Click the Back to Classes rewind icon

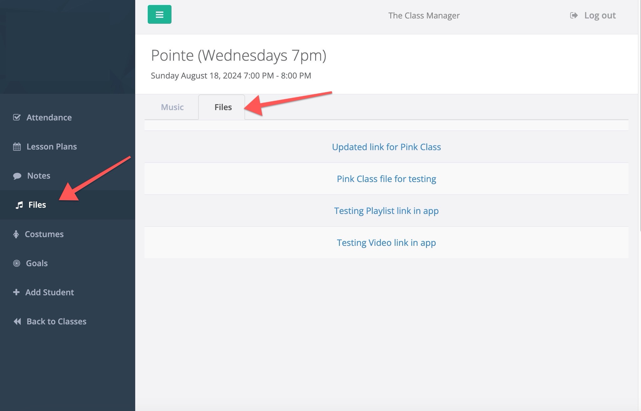point(17,321)
